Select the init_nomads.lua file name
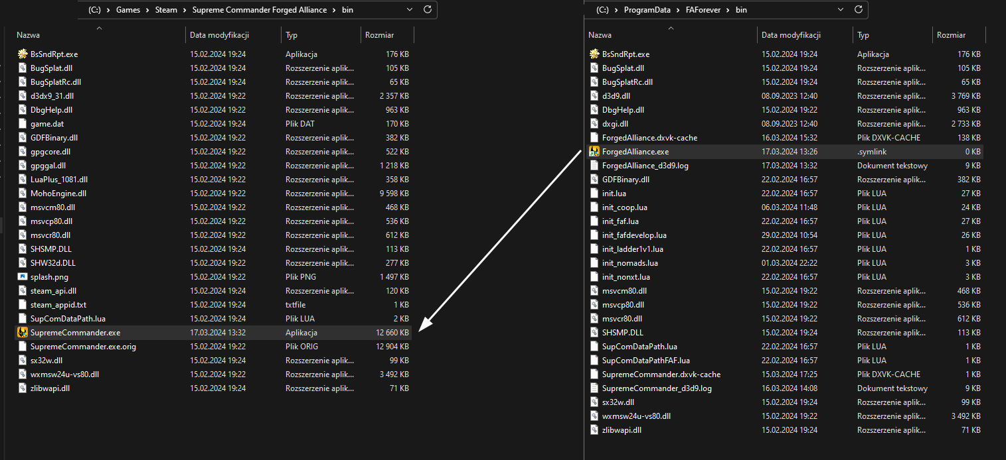 point(630,263)
